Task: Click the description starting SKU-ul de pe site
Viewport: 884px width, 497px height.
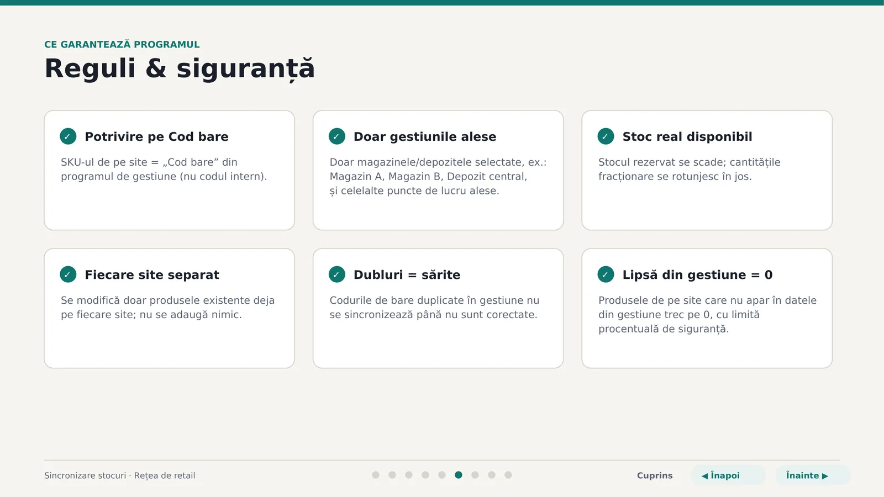Action: click(164, 170)
